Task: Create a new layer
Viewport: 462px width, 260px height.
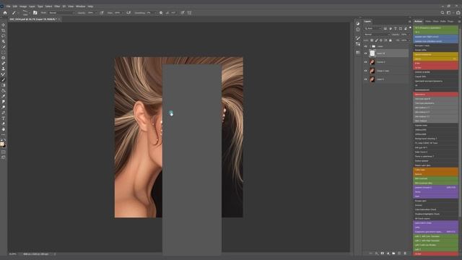Action: click(x=399, y=253)
